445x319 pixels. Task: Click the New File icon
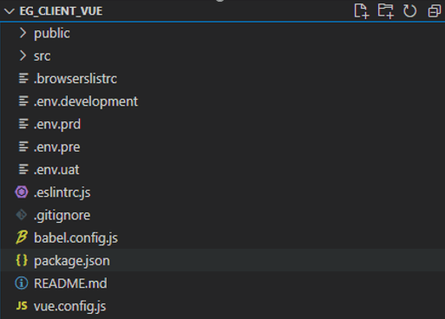pyautogui.click(x=362, y=11)
